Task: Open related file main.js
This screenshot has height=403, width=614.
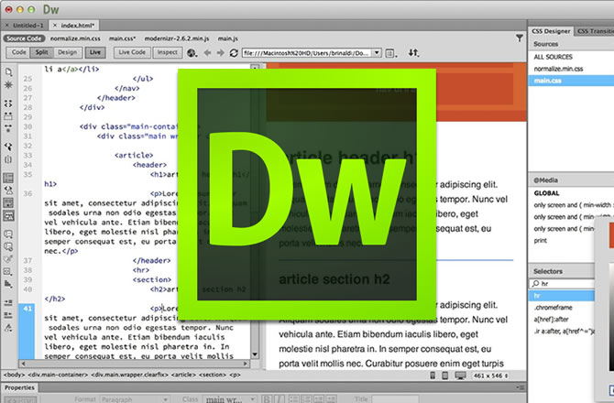Action: coord(227,38)
